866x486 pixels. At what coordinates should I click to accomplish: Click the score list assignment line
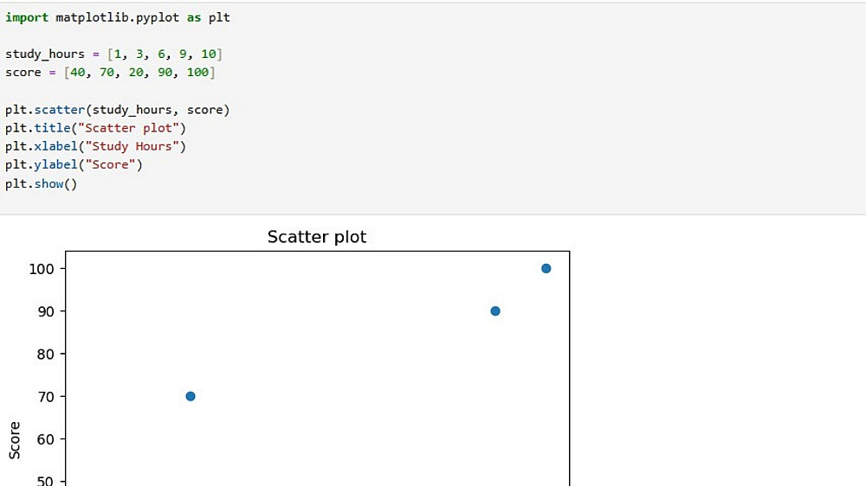[110, 73]
